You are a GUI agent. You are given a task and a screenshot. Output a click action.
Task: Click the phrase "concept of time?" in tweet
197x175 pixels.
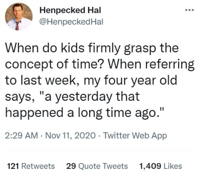click(55, 65)
